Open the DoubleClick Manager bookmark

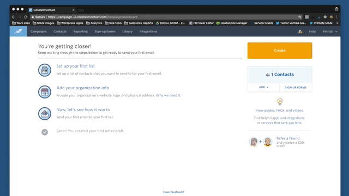pyautogui.click(x=232, y=23)
